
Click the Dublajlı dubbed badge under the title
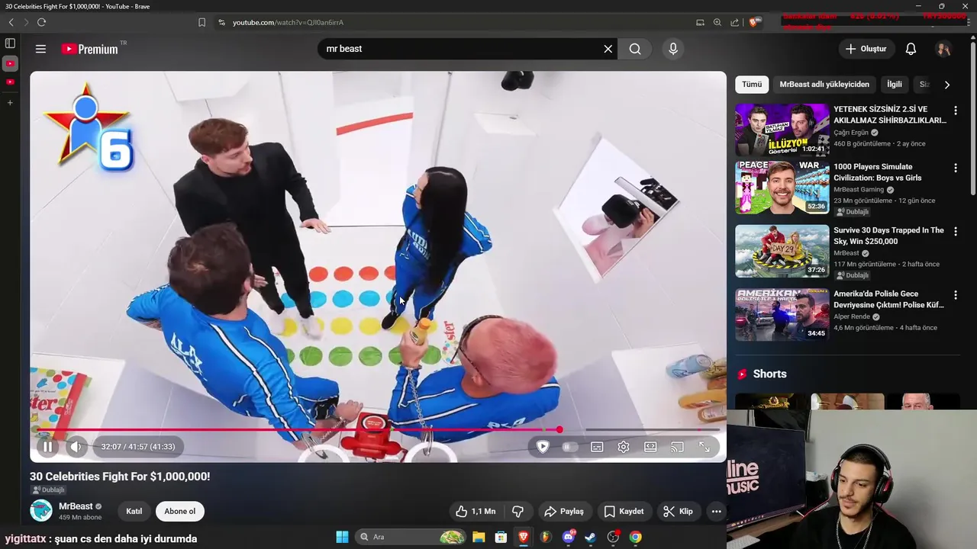[x=48, y=490]
